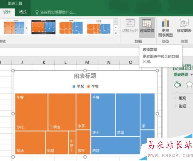Click the 鸡蛋 treemap block

click(128, 115)
